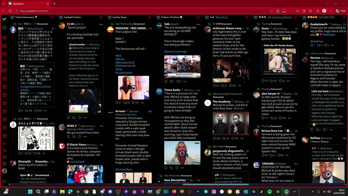Screen dimensions: 348x196
Task: Click the Football Twitter column header title
Action: click(x=72, y=17)
